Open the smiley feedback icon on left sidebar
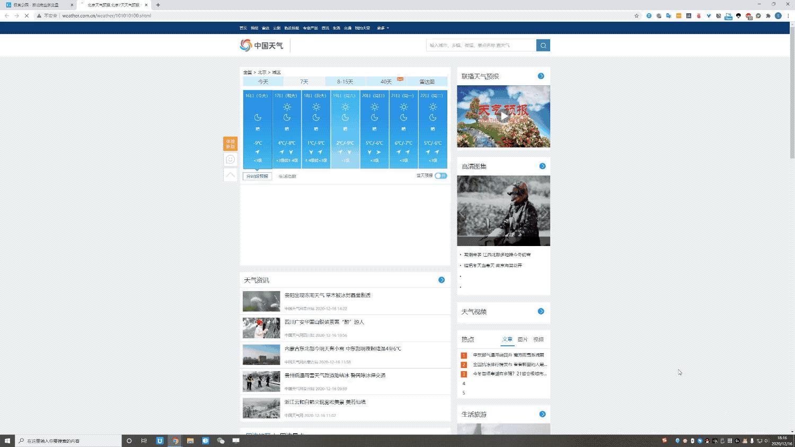 (230, 159)
